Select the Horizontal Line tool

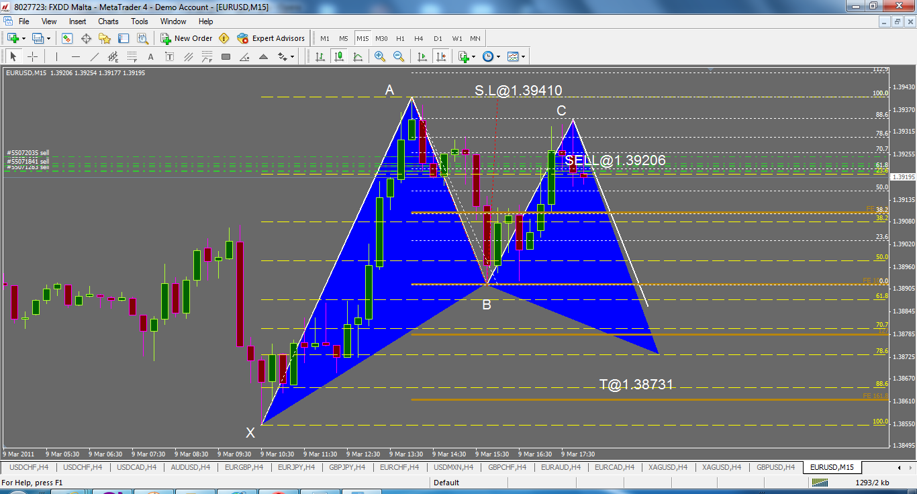(75, 56)
